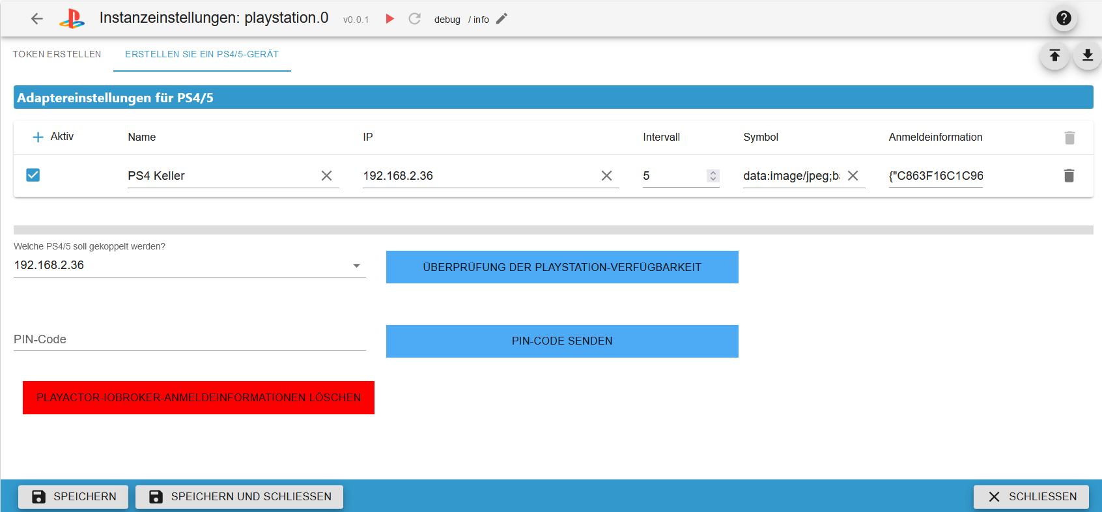Click the Name column header
This screenshot has height=512, width=1102.
point(142,137)
